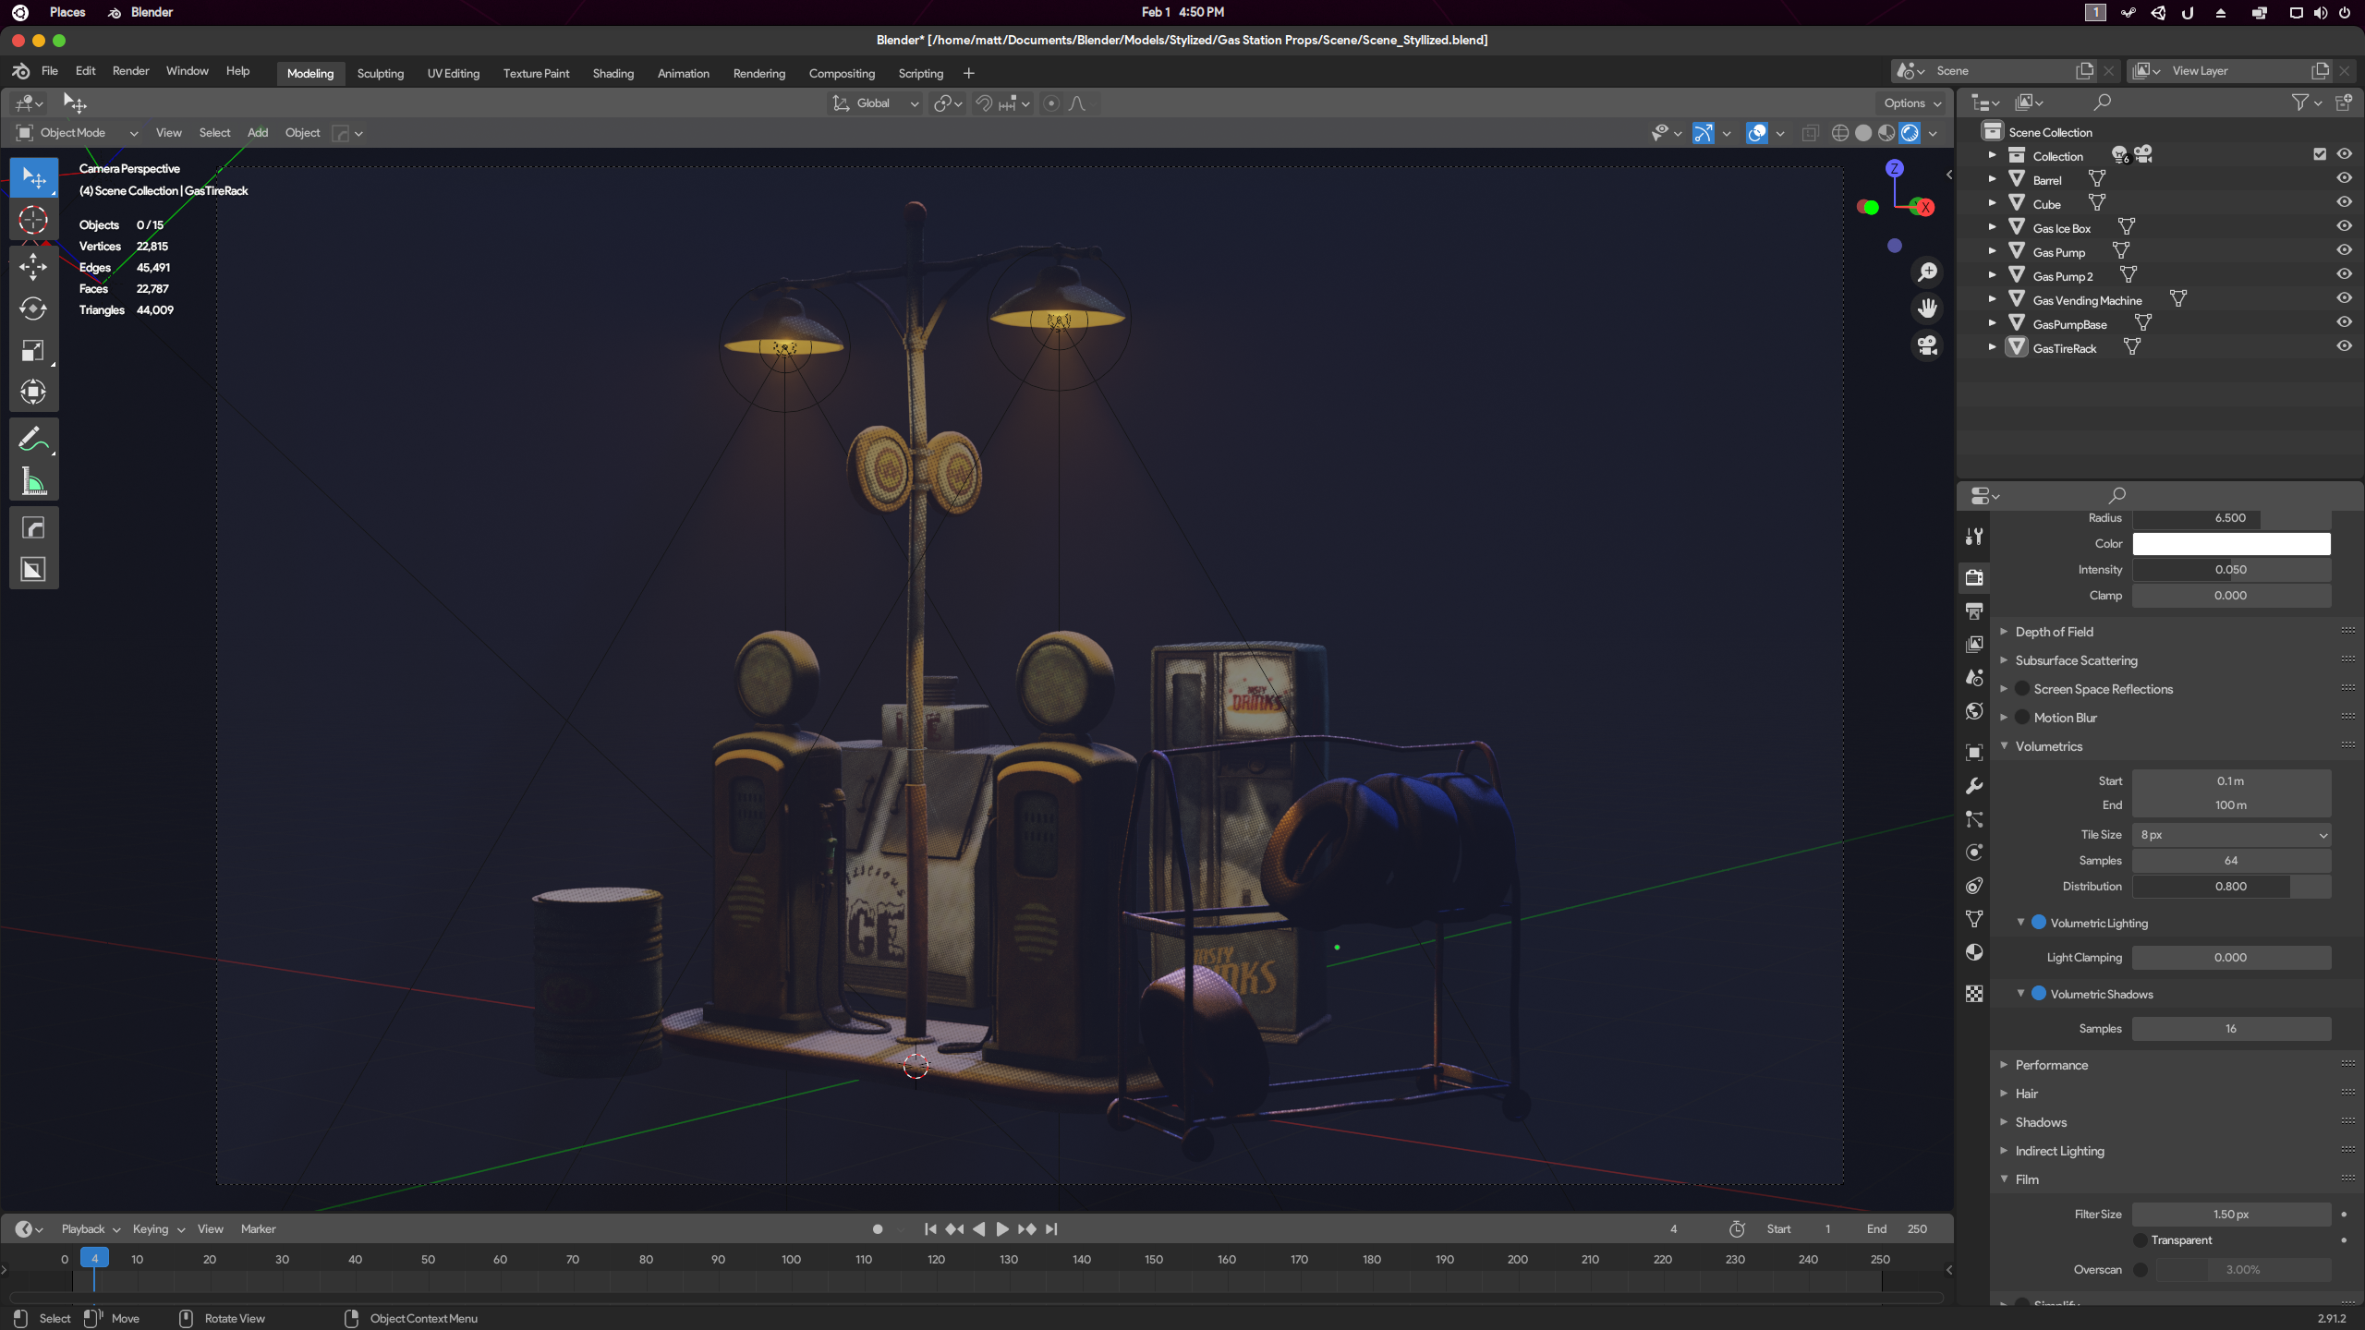Select the Move tool
The image size is (2365, 1330).
pyautogui.click(x=33, y=266)
